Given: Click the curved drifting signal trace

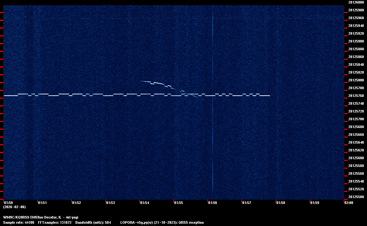Looking at the screenshot, I should [159, 83].
